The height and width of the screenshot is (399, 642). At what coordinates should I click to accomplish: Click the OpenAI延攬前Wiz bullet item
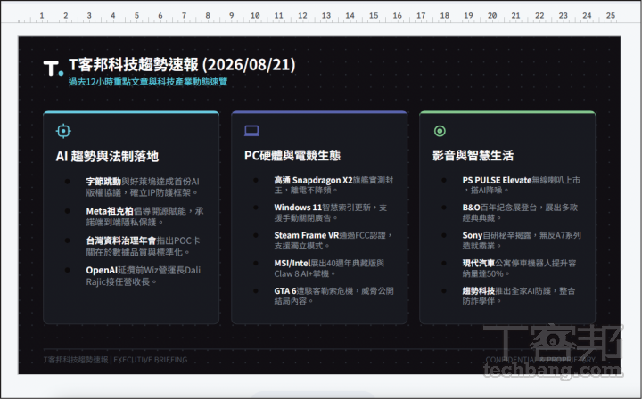pos(144,275)
